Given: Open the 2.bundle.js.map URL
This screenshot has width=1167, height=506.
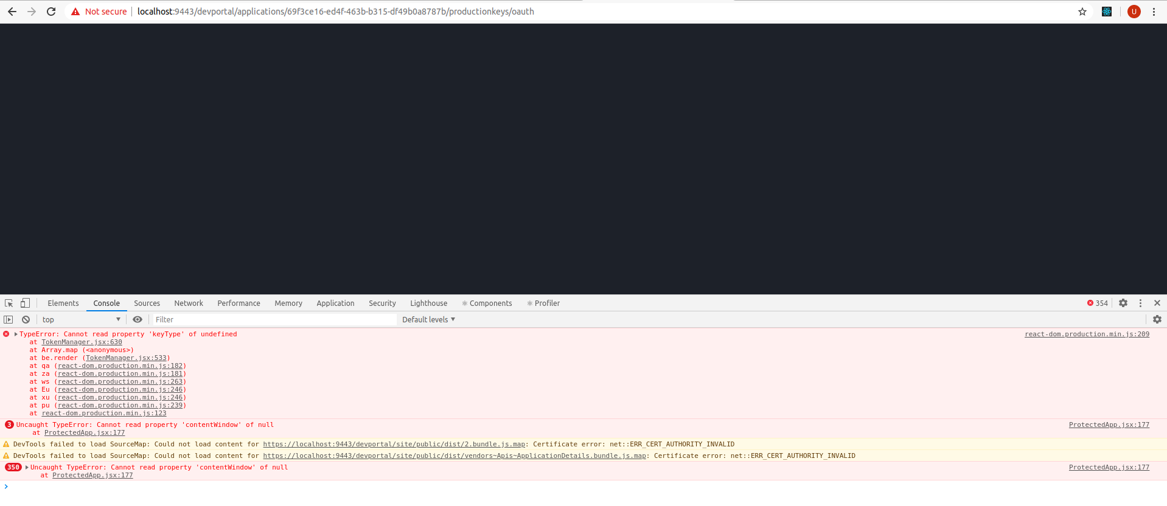Looking at the screenshot, I should pos(394,444).
